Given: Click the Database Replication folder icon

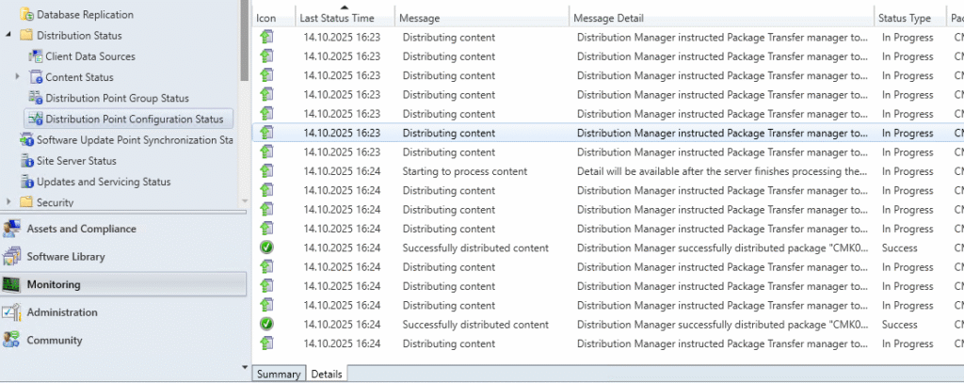Looking at the screenshot, I should pos(26,15).
